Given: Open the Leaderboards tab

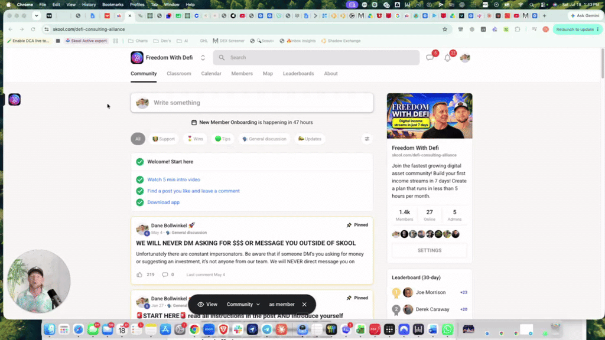Looking at the screenshot, I should point(298,74).
